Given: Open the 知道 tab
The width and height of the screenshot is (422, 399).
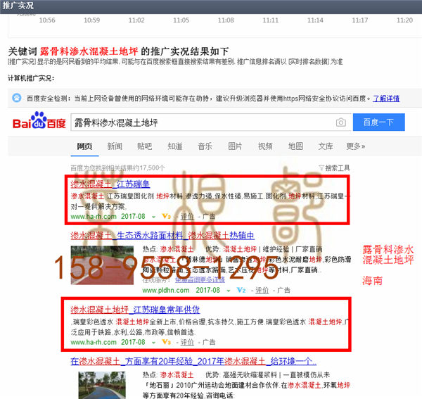Looking at the screenshot, I should coord(175,146).
